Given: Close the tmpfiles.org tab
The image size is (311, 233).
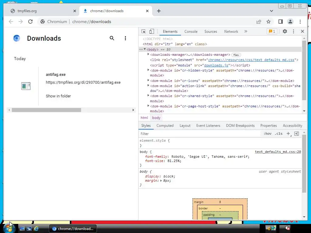Looking at the screenshot, I should pos(75,11).
